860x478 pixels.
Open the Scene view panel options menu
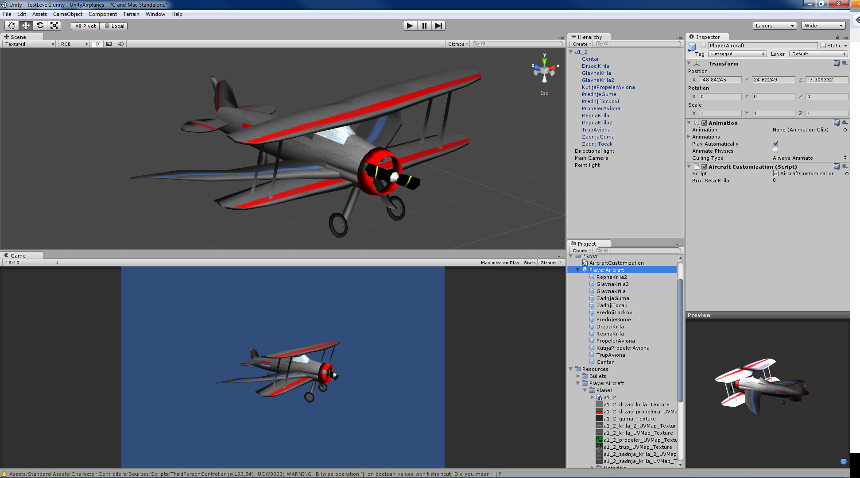tap(561, 38)
